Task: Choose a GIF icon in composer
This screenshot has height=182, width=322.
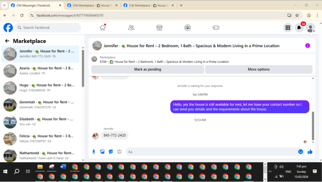Action: (x=119, y=152)
